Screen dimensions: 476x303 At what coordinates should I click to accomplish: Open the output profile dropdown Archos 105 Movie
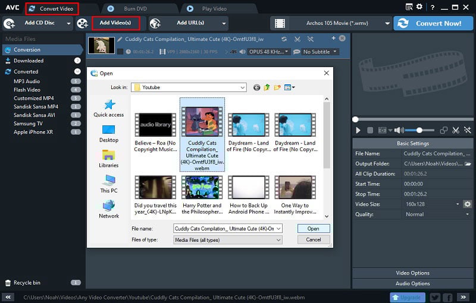[331, 23]
